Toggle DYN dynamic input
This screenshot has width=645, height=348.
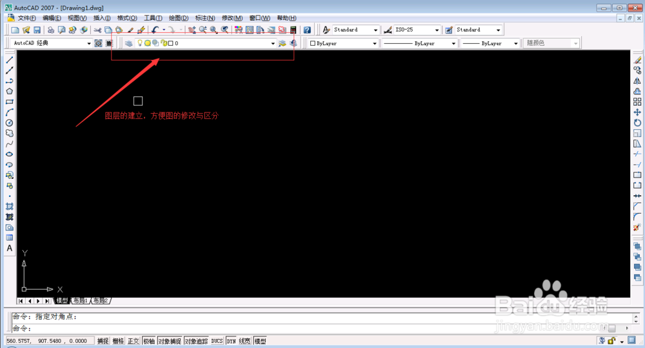(x=231, y=341)
